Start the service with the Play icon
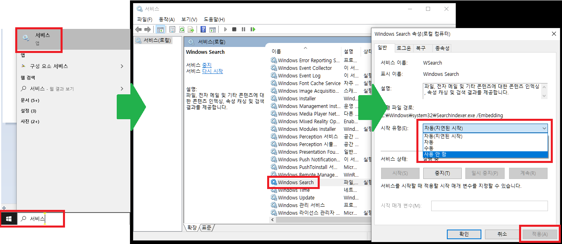The width and height of the screenshot is (562, 244). 225,29
